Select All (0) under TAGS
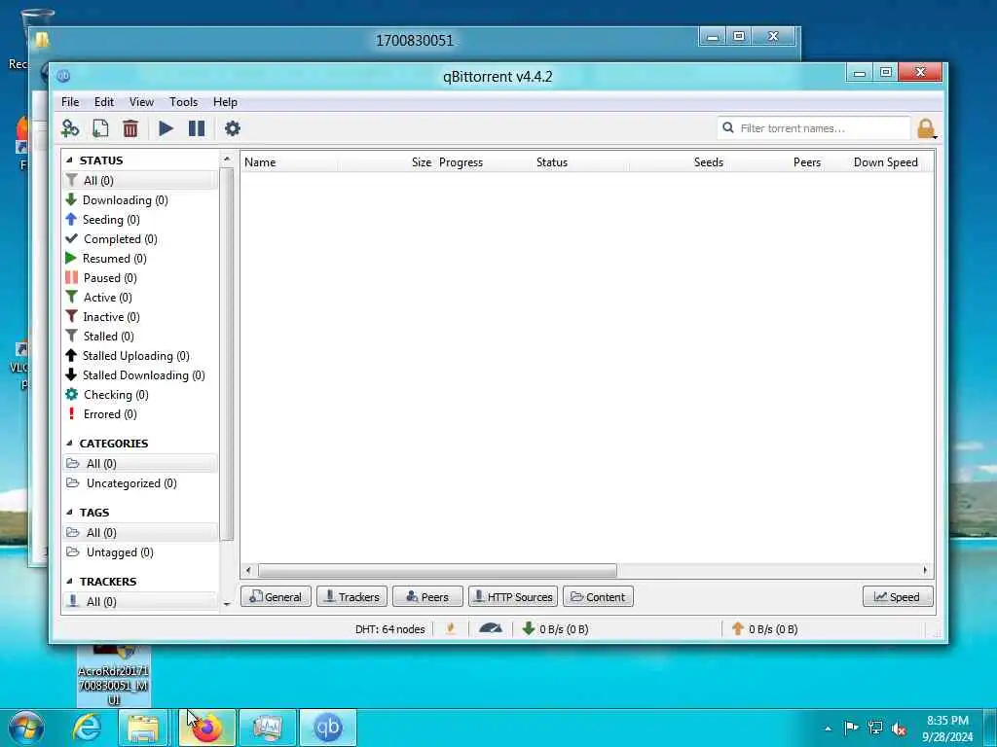Image resolution: width=997 pixels, height=747 pixels. coord(140,533)
